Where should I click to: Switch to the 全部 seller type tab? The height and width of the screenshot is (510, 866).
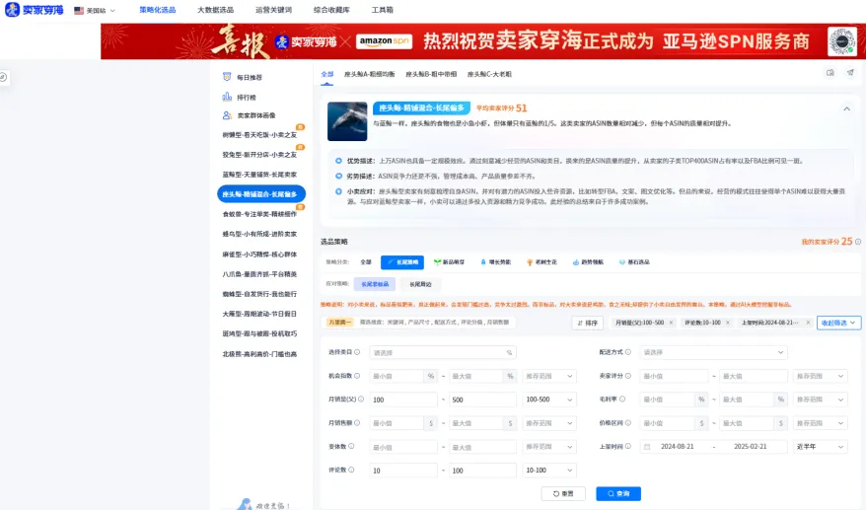pyautogui.click(x=326, y=74)
